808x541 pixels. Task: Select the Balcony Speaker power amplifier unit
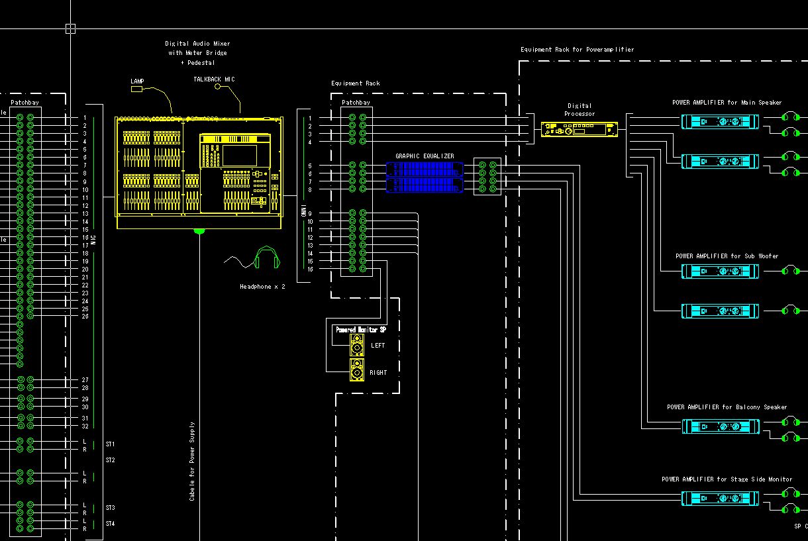[x=721, y=426]
